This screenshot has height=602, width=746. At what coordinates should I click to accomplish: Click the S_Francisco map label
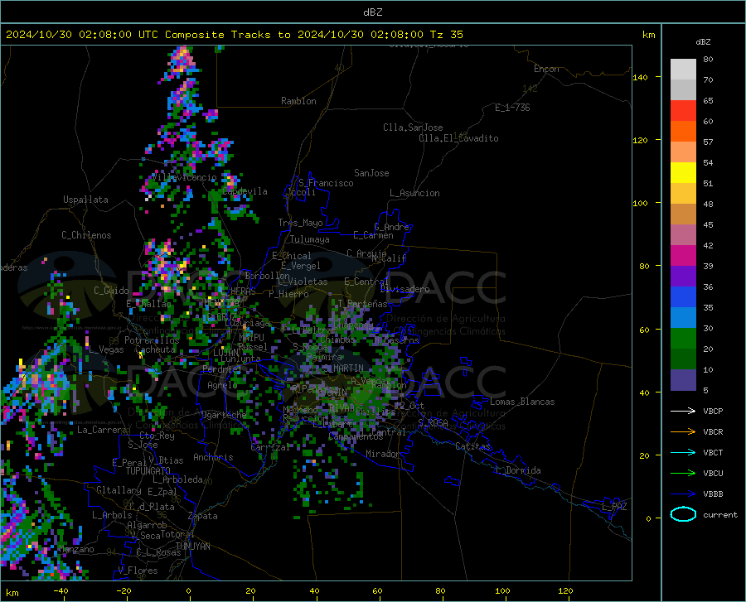click(327, 183)
